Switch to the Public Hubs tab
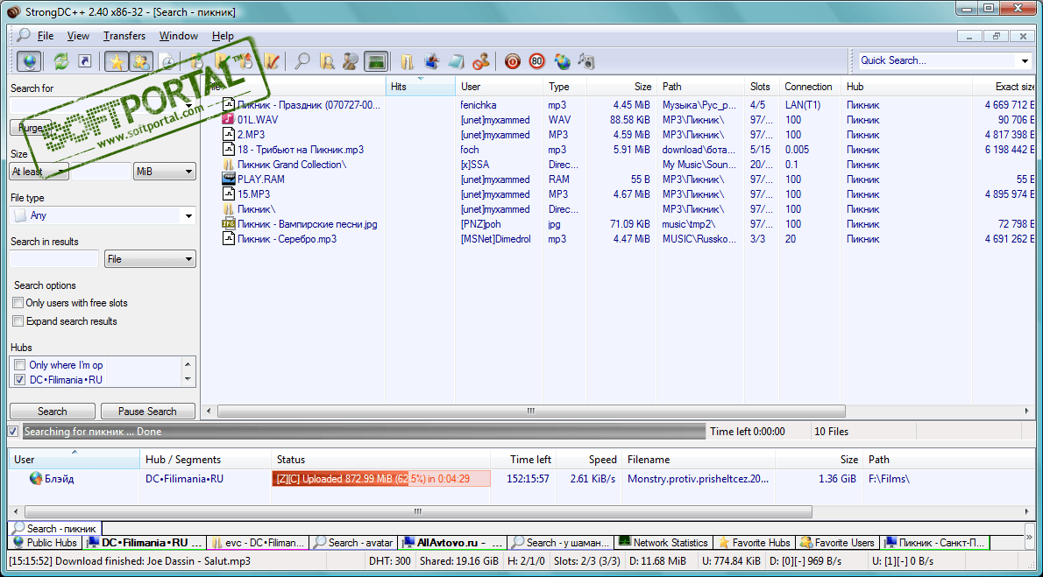This screenshot has width=1043, height=577. pyautogui.click(x=45, y=543)
